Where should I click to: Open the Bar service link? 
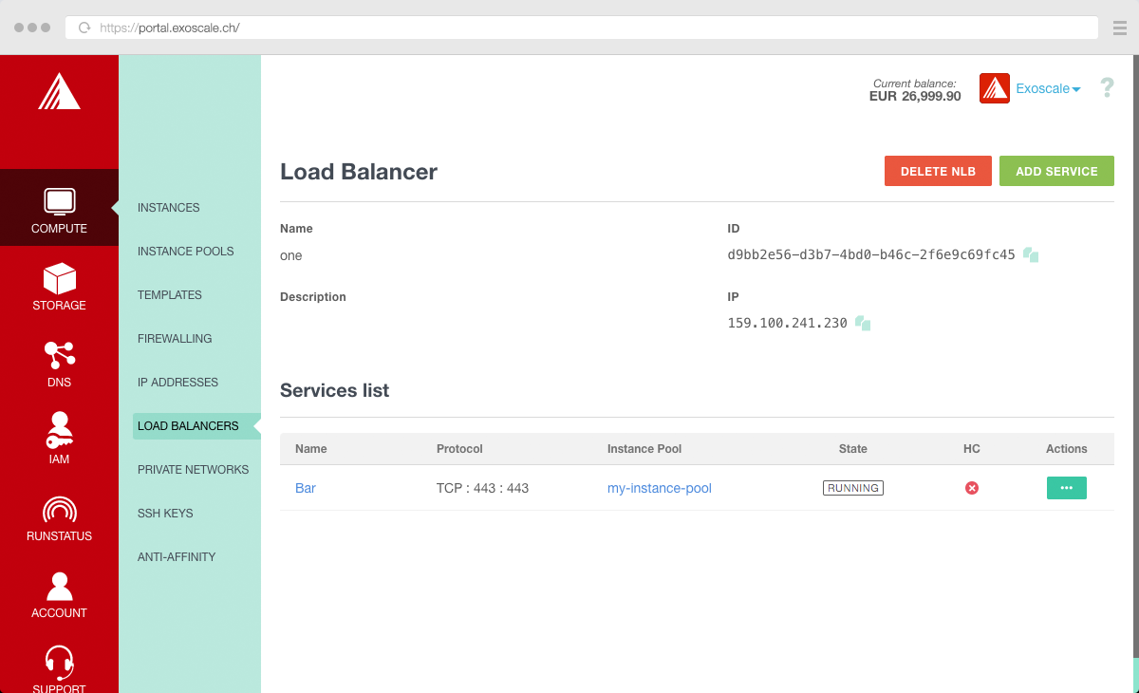point(306,488)
